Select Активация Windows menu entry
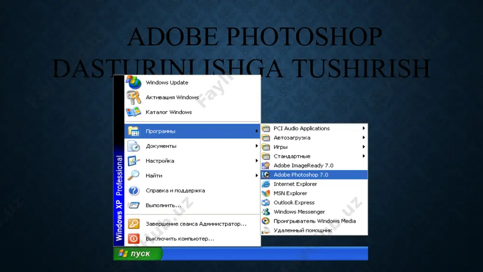 click(x=193, y=97)
